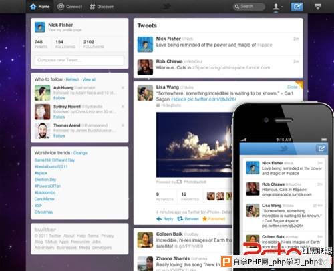Click Nick Fisher's avatar in tweet list

145,45
